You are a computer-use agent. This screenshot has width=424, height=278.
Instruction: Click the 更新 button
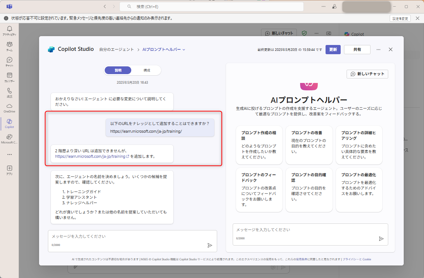333,49
